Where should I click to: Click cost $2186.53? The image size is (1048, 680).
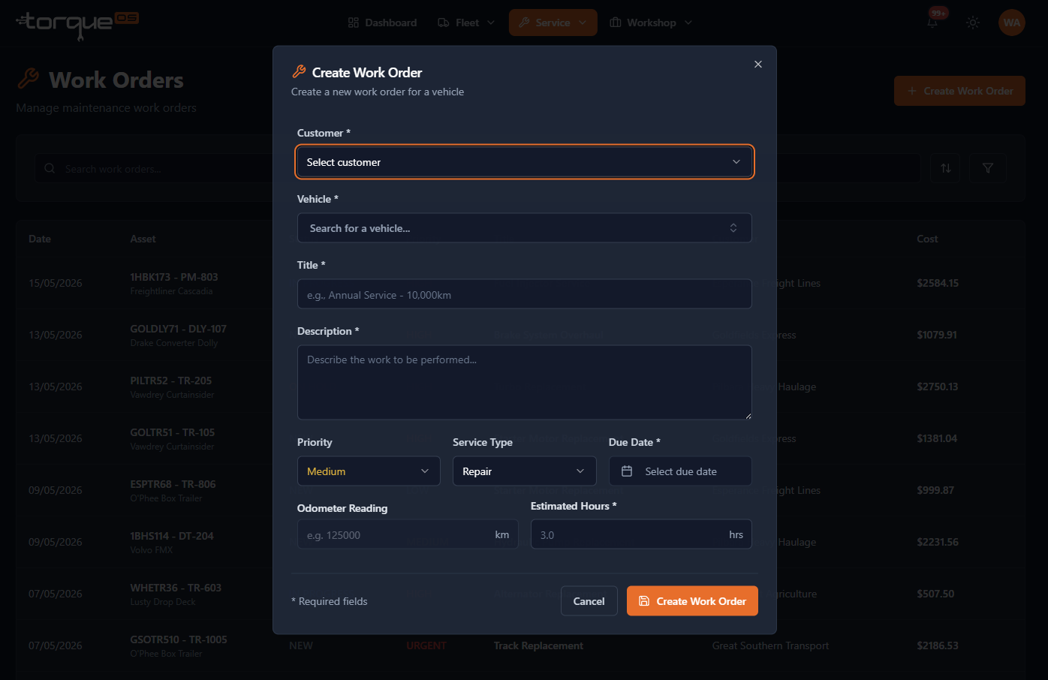[x=938, y=645]
